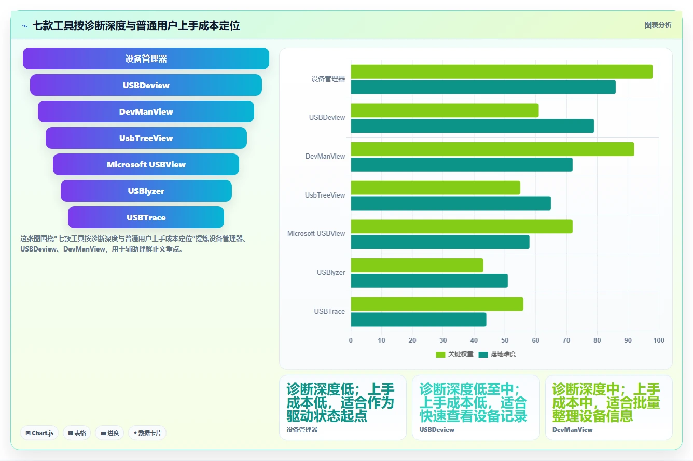Toggle the 关键权重 legend entry

454,354
